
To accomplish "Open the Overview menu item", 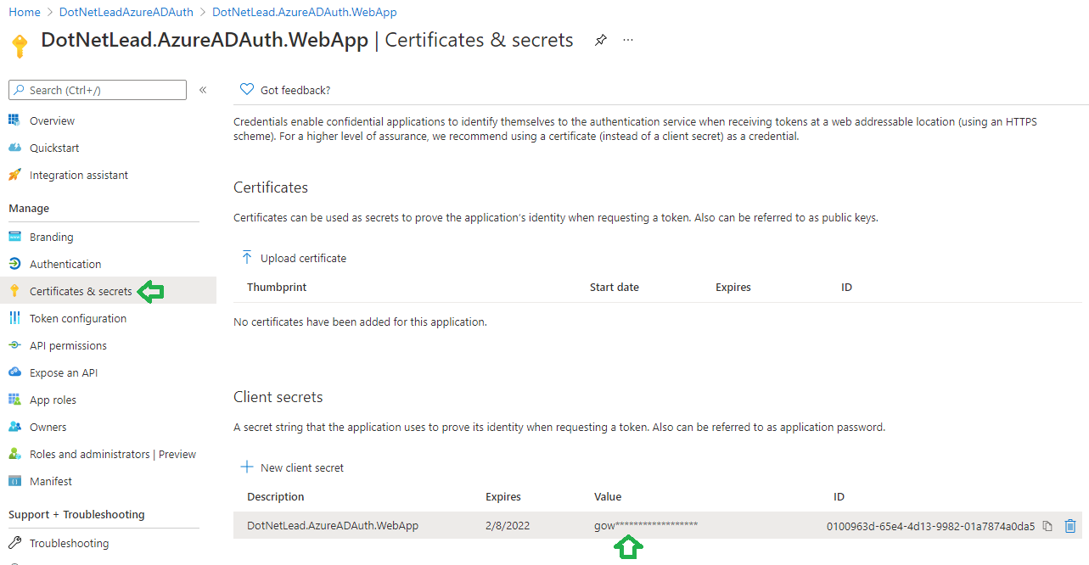I will (52, 120).
